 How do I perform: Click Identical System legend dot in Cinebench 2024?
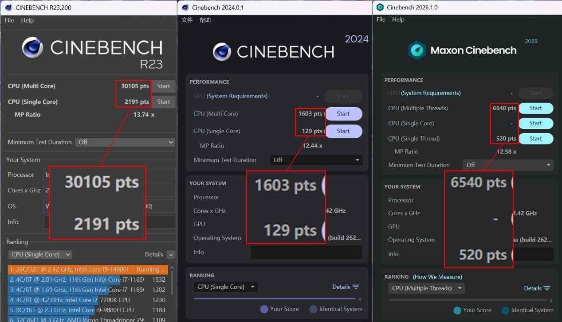pyautogui.click(x=313, y=309)
